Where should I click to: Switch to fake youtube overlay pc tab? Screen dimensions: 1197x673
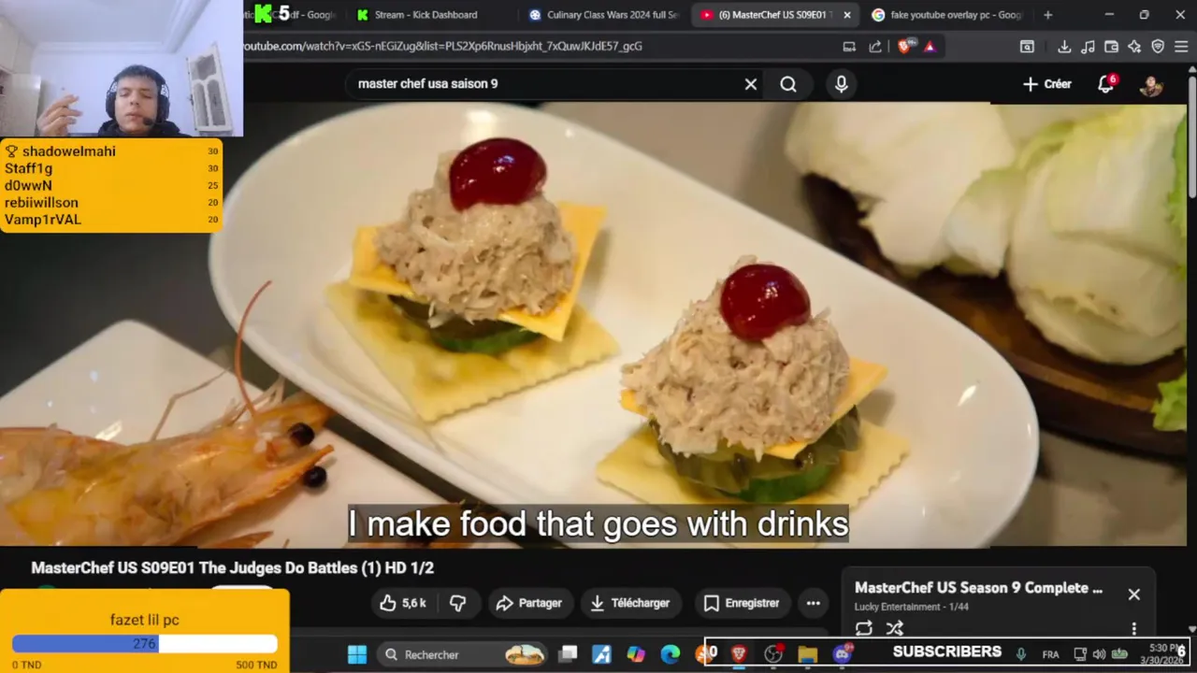click(946, 15)
